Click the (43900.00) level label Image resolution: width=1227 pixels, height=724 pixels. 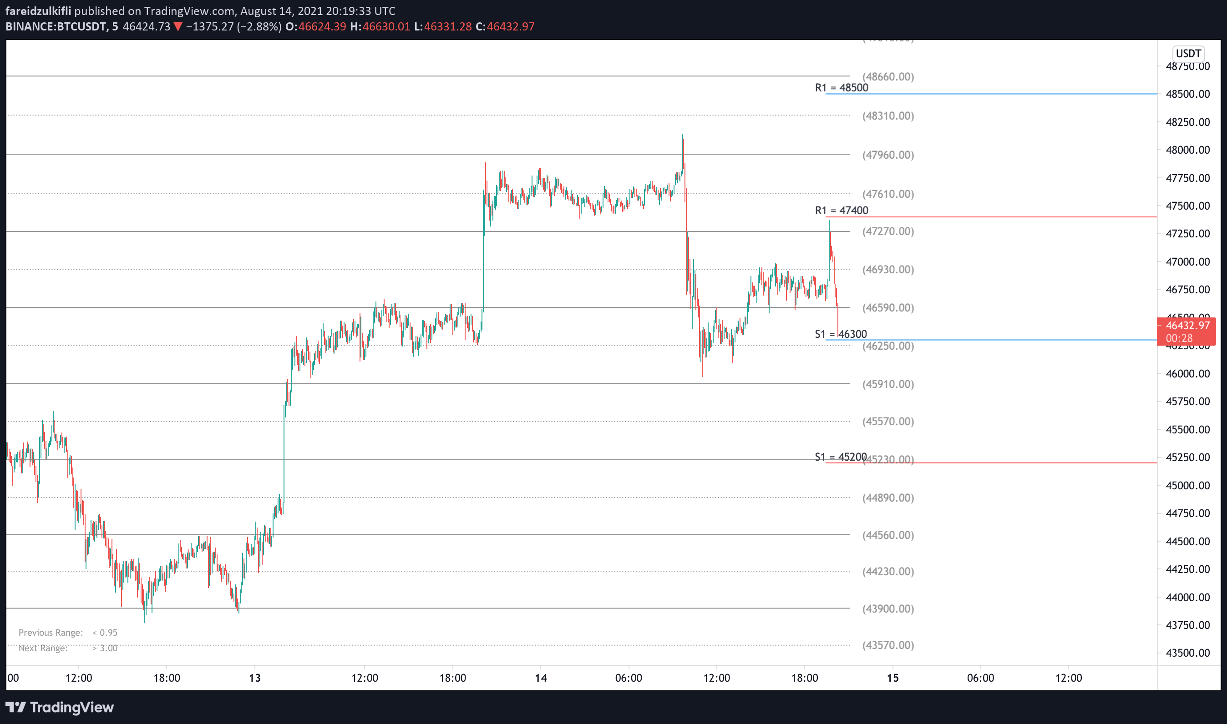[887, 608]
